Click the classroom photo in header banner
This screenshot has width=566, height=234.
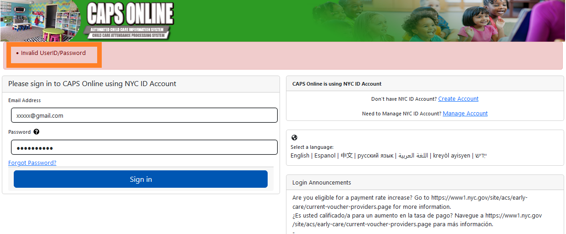point(41,21)
